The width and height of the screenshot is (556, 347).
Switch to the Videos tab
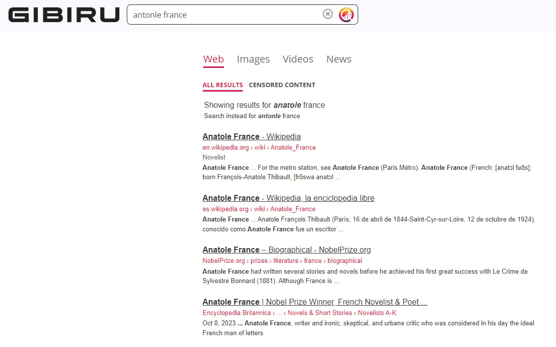click(298, 59)
